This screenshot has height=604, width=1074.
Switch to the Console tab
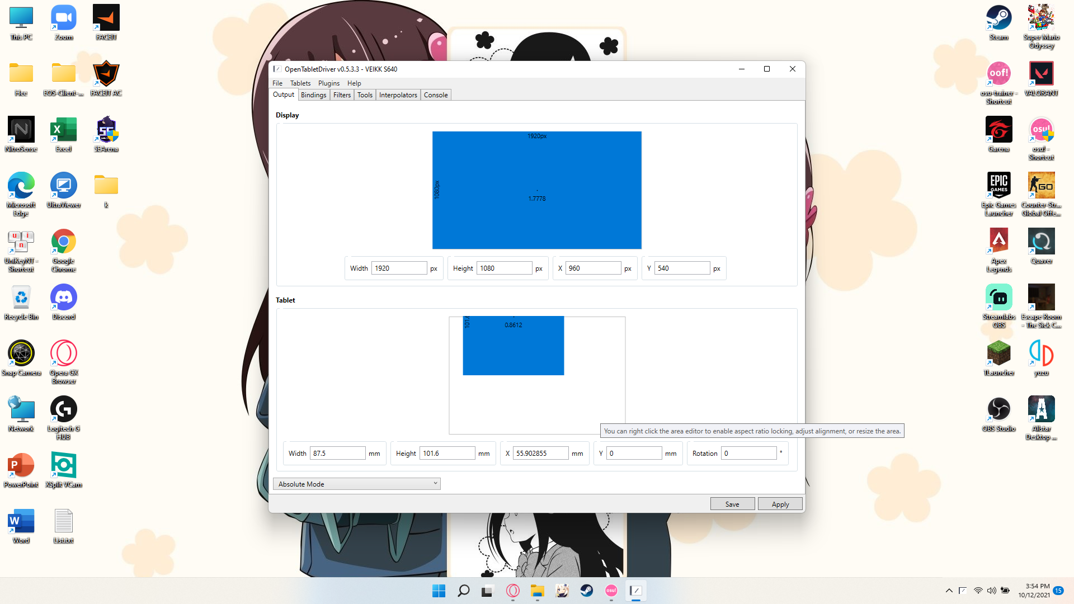(436, 95)
